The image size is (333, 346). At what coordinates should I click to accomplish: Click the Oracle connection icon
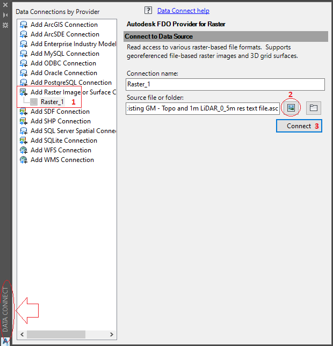pyautogui.click(x=24, y=73)
